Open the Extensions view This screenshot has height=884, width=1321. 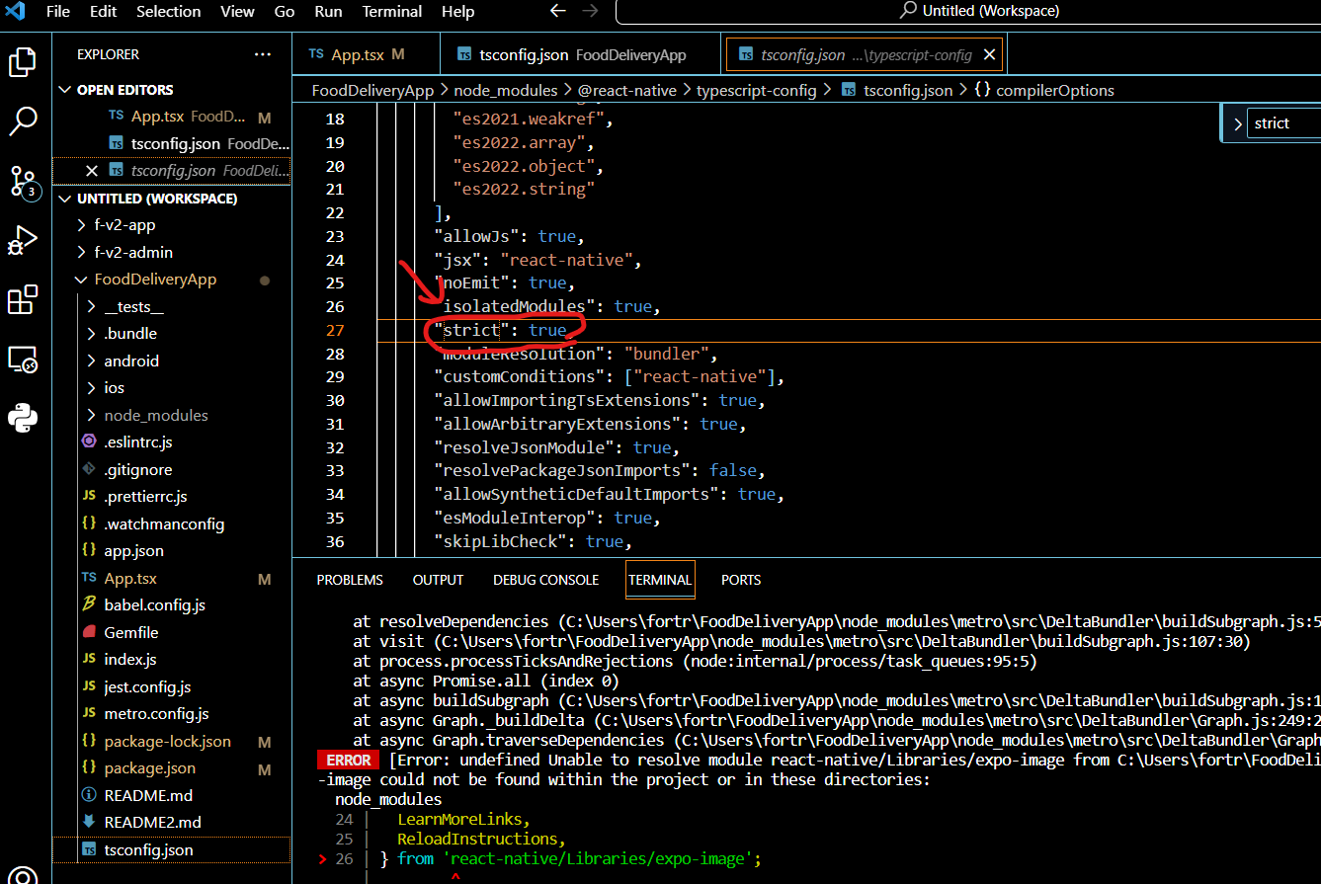pyautogui.click(x=23, y=300)
